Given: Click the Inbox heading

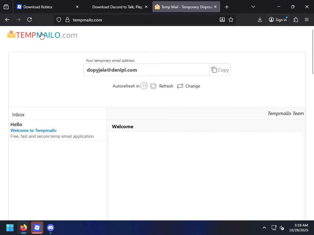Looking at the screenshot, I should pos(18,115).
